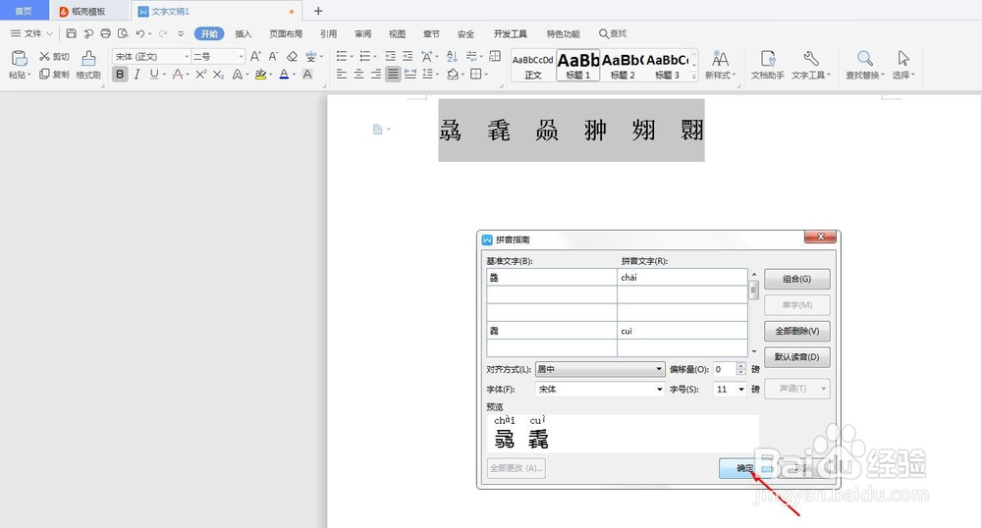Switch to the 审阅 (Review) tab

click(362, 33)
